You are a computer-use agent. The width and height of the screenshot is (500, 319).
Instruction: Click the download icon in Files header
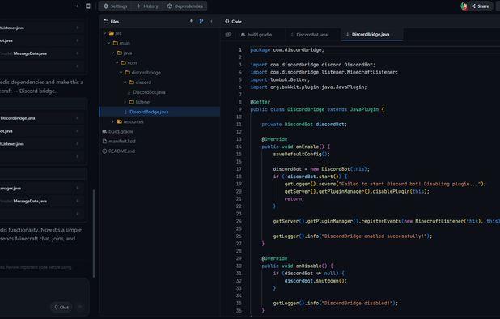[191, 21]
